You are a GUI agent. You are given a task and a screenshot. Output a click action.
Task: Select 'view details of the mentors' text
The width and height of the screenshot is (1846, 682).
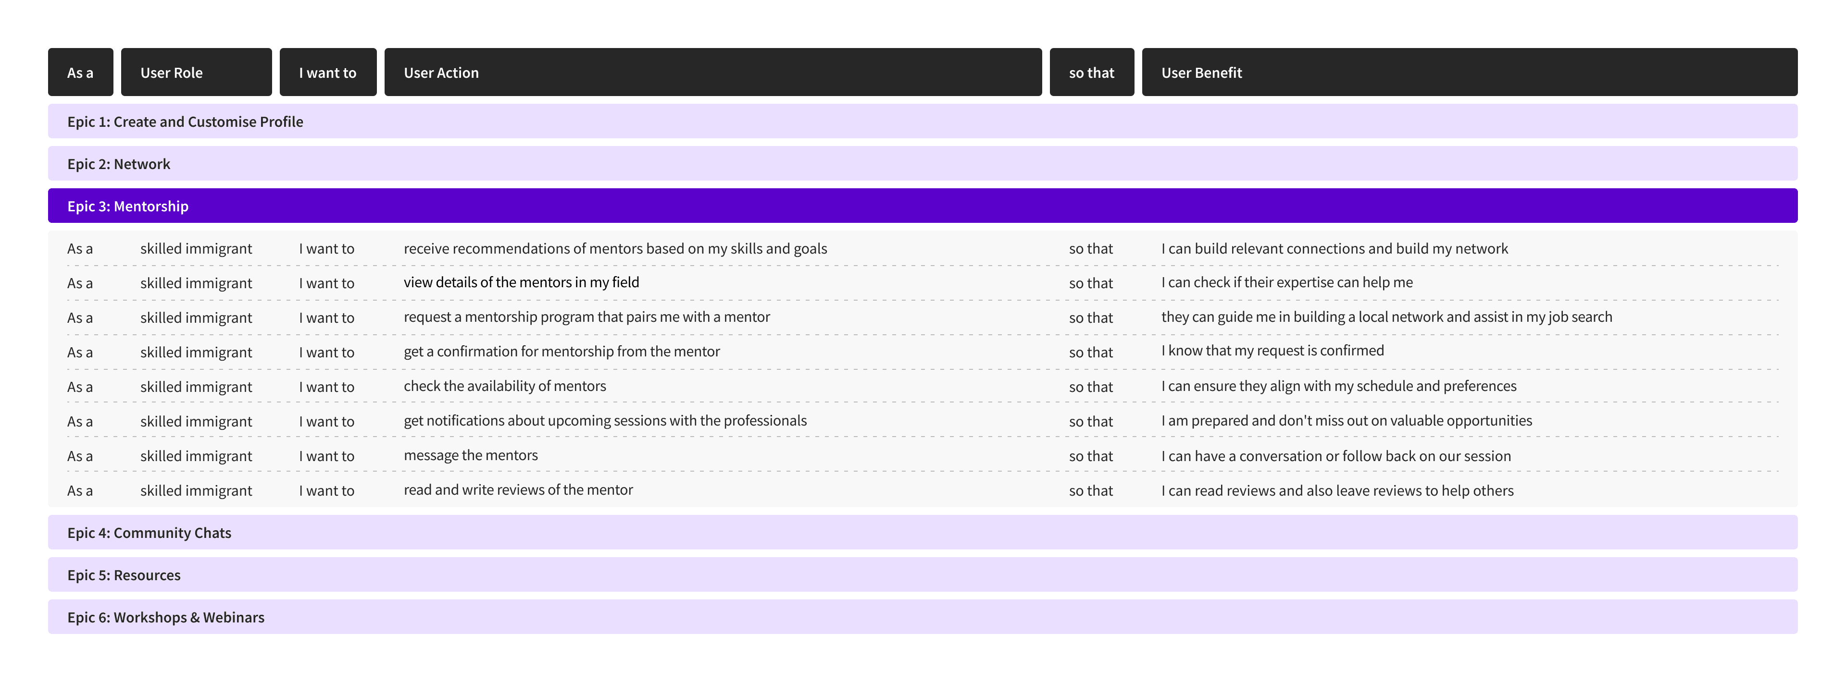pyautogui.click(x=521, y=282)
